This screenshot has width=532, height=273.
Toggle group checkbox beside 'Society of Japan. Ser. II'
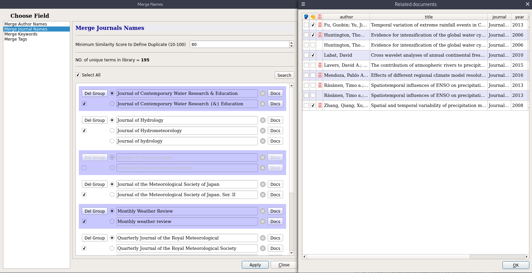point(84,195)
